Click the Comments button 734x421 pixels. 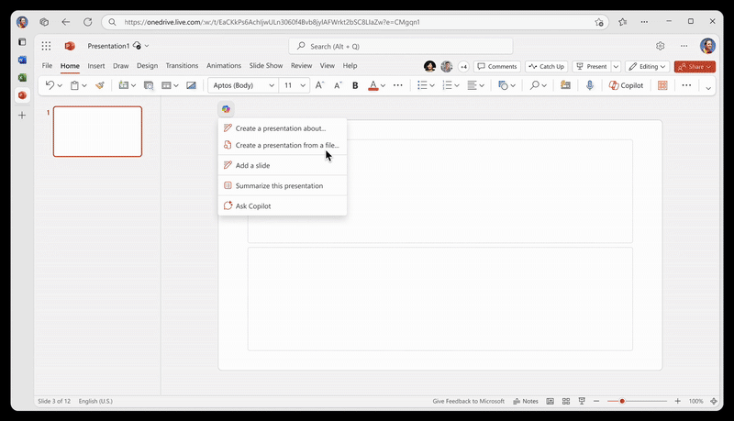(498, 66)
